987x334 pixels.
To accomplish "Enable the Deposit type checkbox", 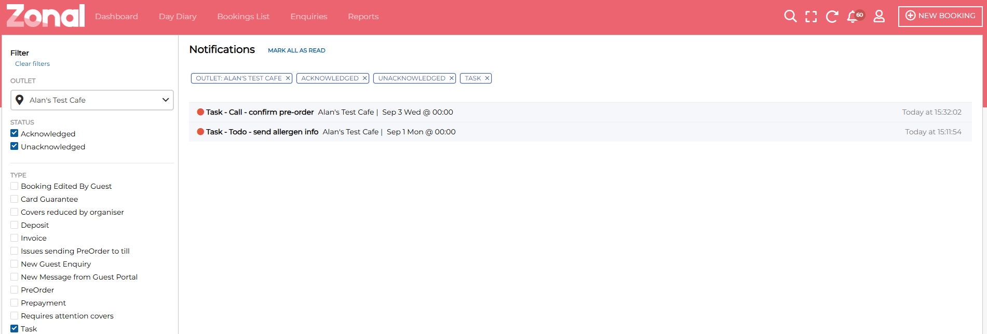I will (x=15, y=225).
